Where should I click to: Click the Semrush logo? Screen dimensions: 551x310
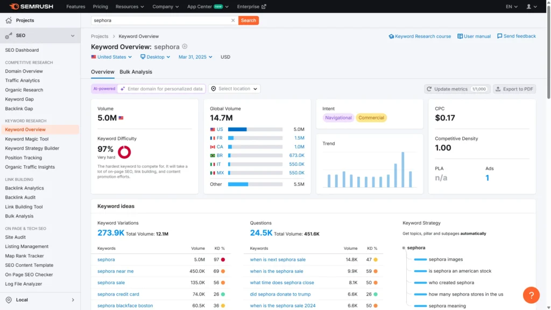pos(31,6)
